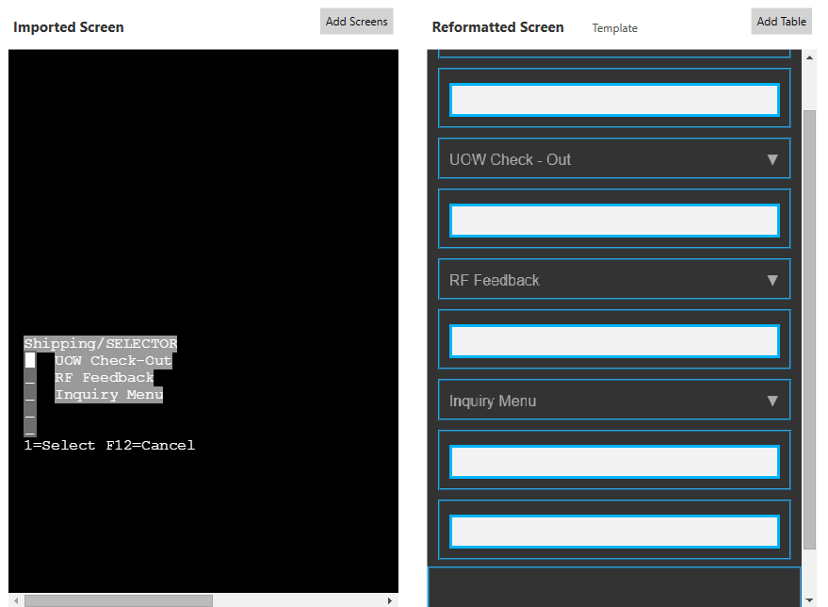Screen dimensions: 828x607
Task: Click the white cursor field in the terminal
Action: coord(30,360)
